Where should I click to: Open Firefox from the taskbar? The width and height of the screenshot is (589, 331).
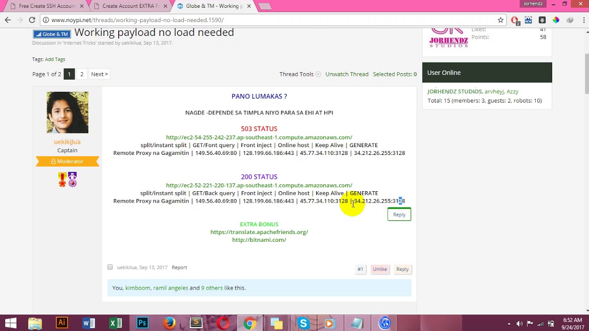tap(169, 323)
